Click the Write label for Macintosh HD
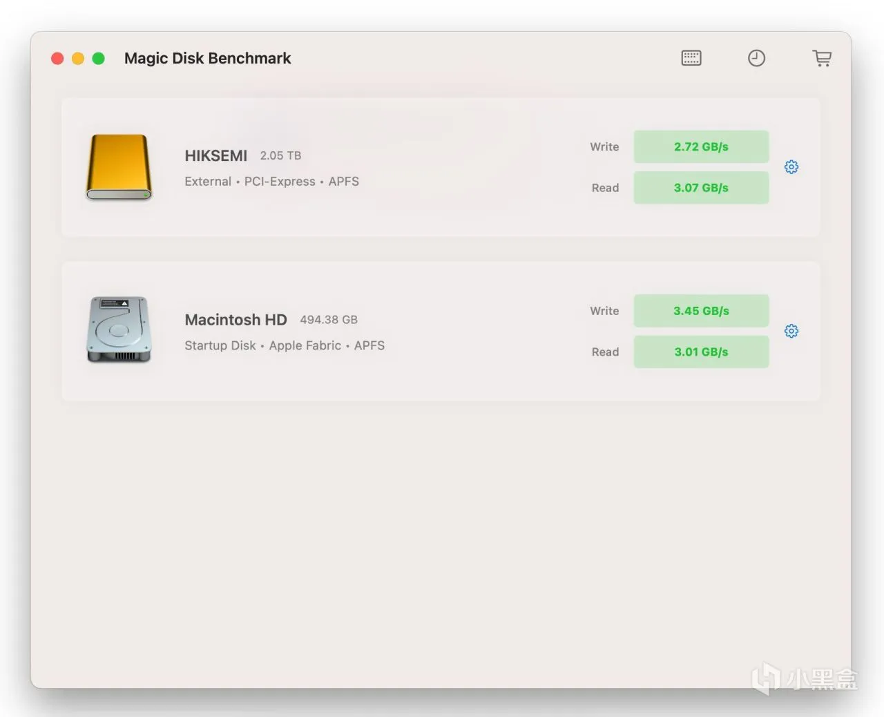This screenshot has width=884, height=717. [x=604, y=311]
